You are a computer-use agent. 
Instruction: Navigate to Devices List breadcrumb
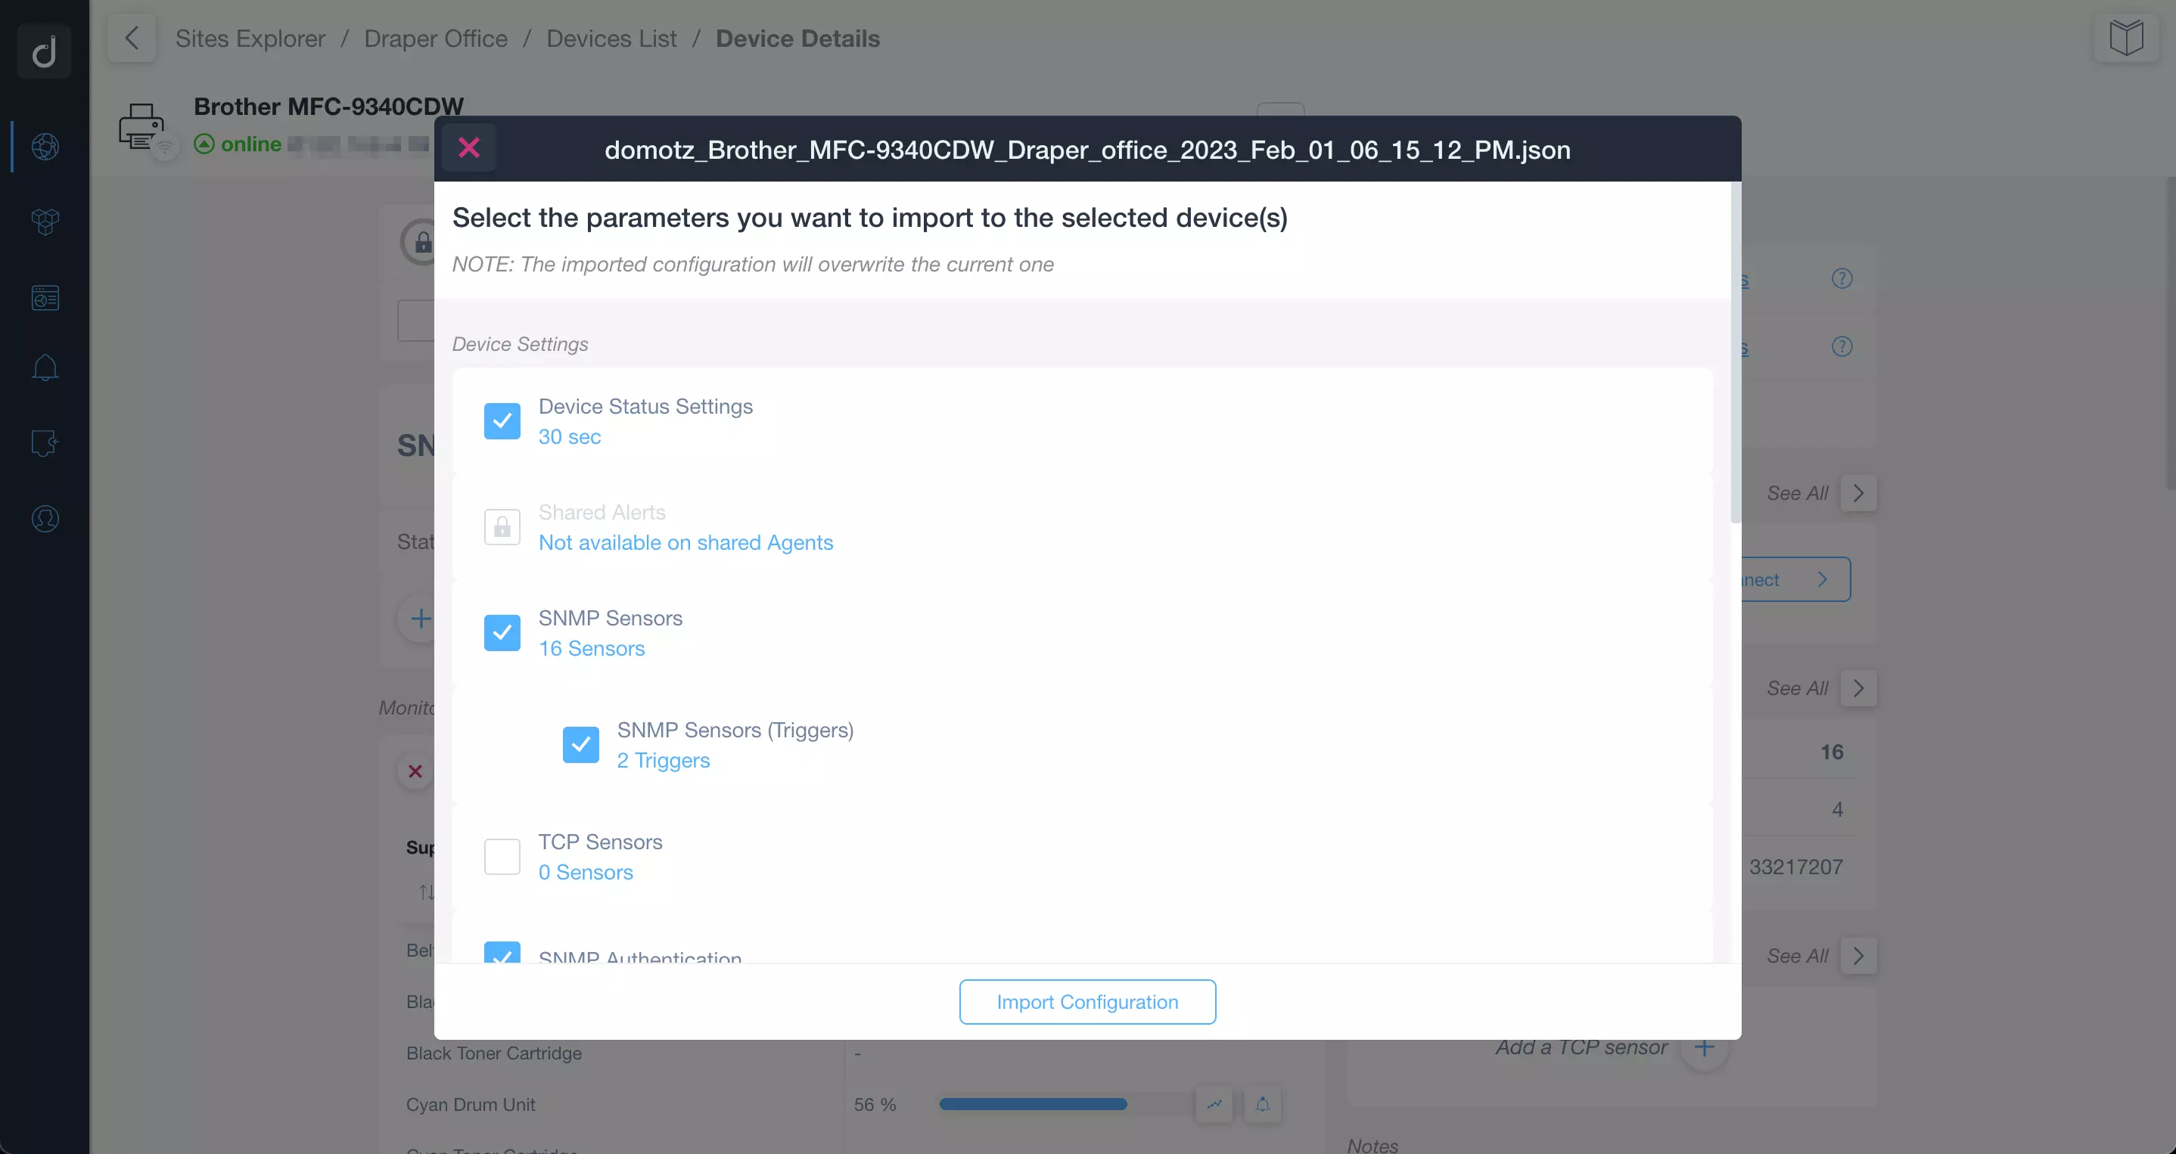(x=611, y=39)
